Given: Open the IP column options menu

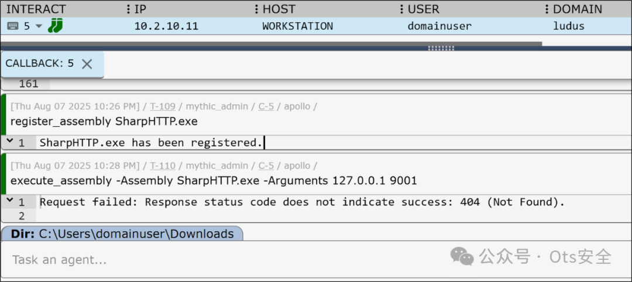Looking at the screenshot, I should (257, 9).
